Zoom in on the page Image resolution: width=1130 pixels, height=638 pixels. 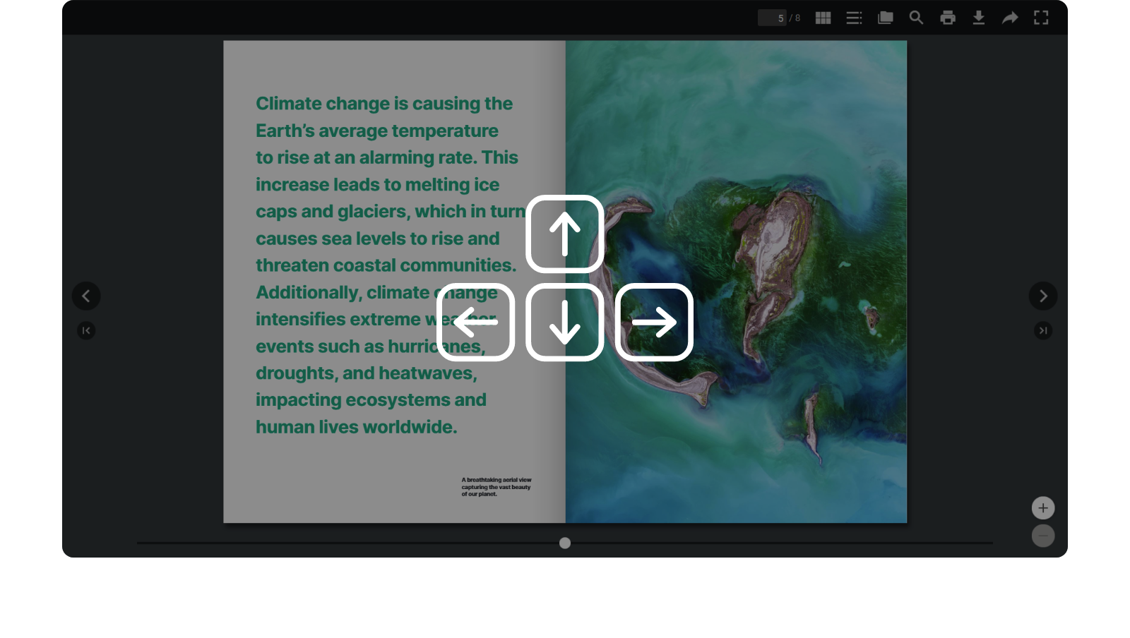(x=1043, y=507)
